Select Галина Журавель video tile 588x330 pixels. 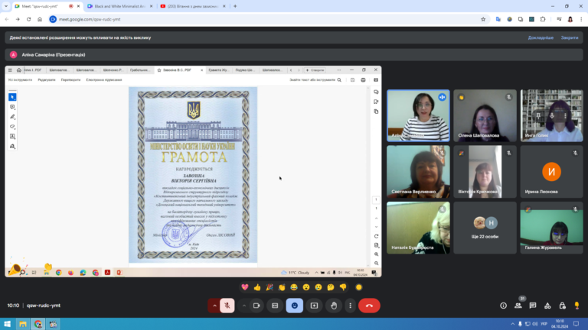[551, 228]
